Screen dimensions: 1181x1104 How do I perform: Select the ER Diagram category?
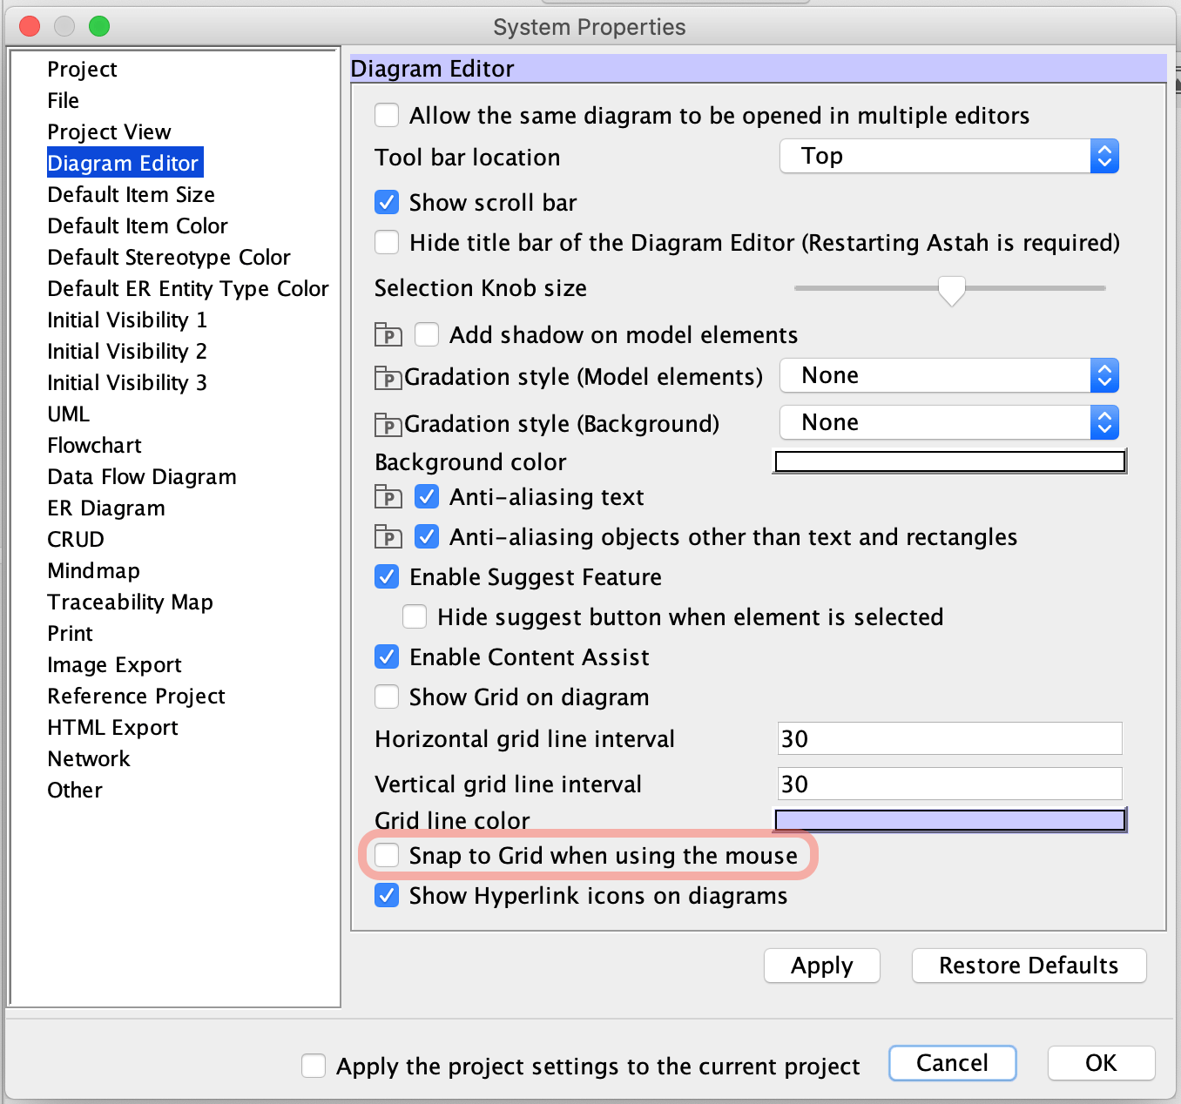click(x=105, y=508)
